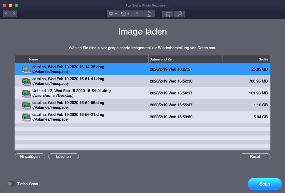Click the Hinzufügen button
This screenshot has width=285, height=193.
coord(30,156)
